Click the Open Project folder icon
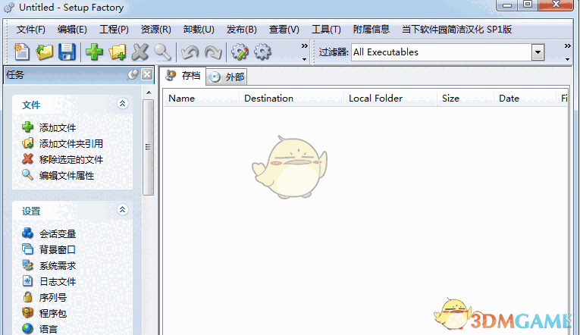This screenshot has width=580, height=335. click(x=45, y=52)
